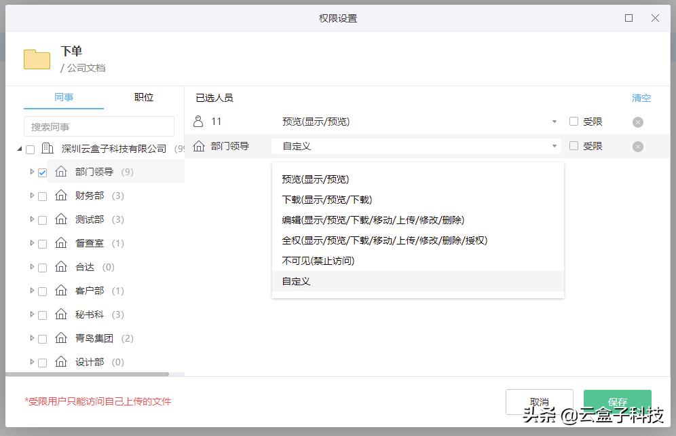Uncheck the 部门领导 checkbox in the tree
This screenshot has height=436, width=676.
42,172
